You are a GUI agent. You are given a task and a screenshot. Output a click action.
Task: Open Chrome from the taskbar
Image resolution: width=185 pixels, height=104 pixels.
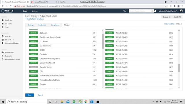(x=86, y=101)
